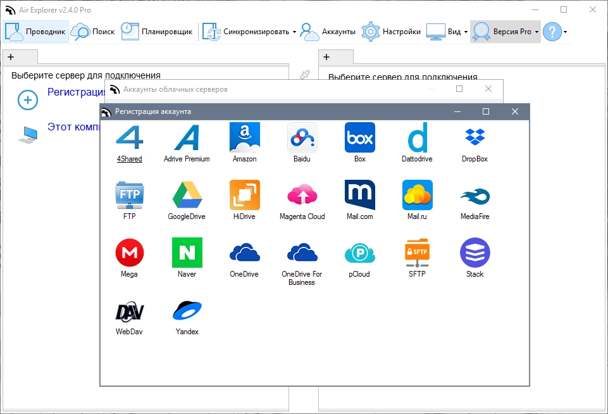Select the Mega service icon
The width and height of the screenshot is (608, 414).
coord(130,253)
